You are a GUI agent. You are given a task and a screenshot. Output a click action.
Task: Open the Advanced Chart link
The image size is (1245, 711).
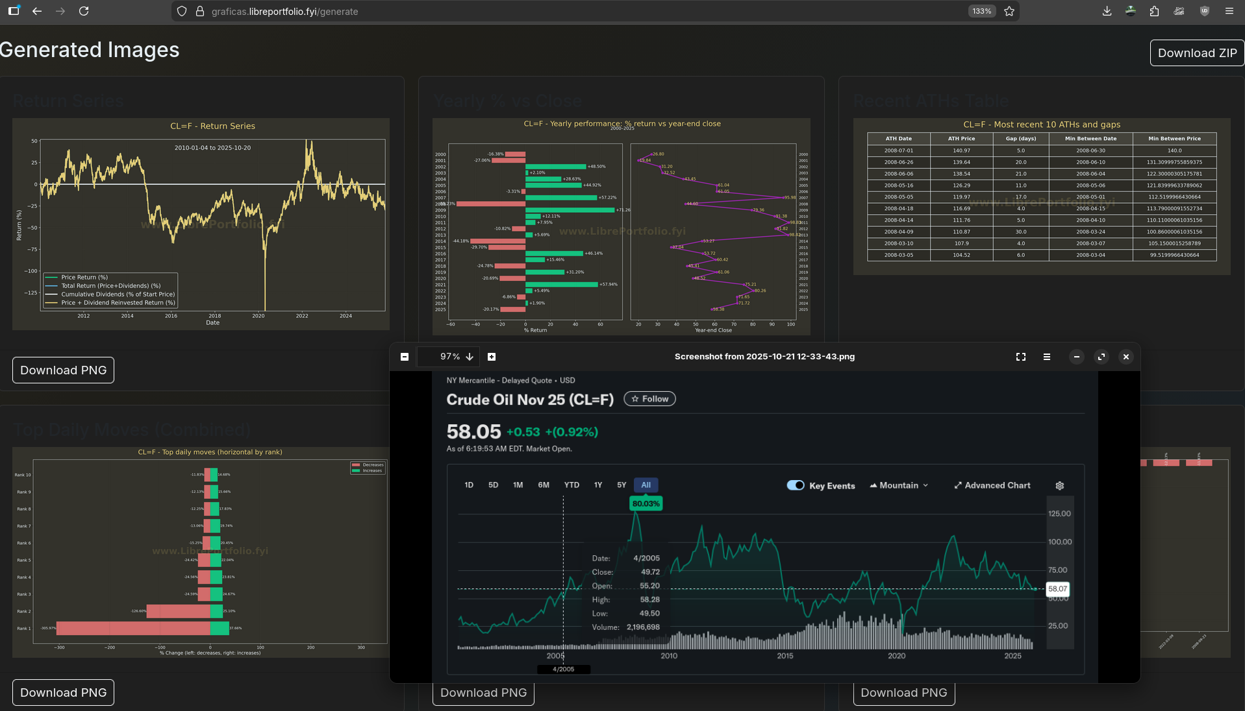point(992,485)
